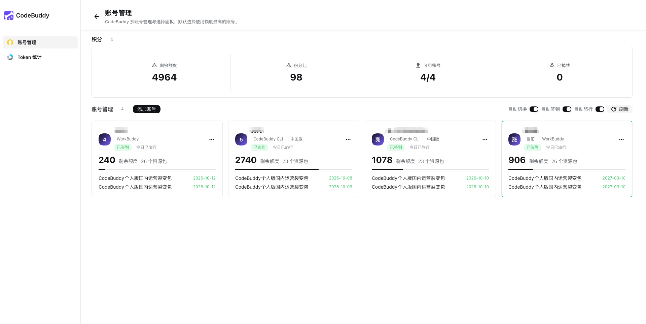Click the 2026-10-09 expiry date

[340, 187]
